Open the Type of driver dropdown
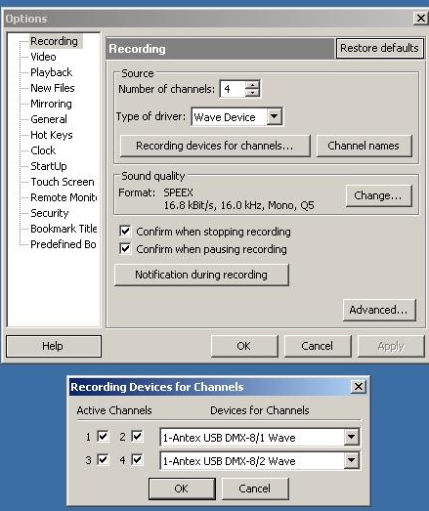The image size is (429, 511). [275, 116]
